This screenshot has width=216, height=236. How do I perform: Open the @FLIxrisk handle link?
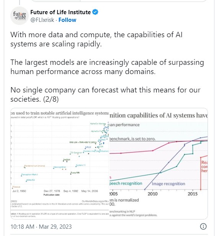click(42, 20)
